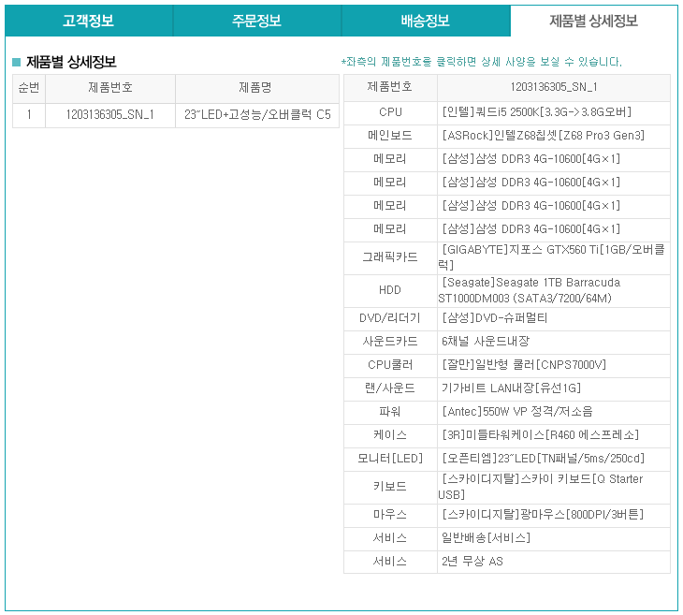The image size is (683, 615).
Task: Click the 파워 Antec 550W VP entry
Action: 517,412
